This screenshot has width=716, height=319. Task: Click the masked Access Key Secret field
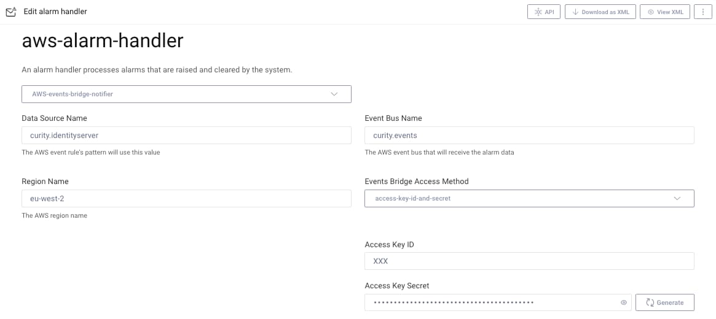(492, 302)
